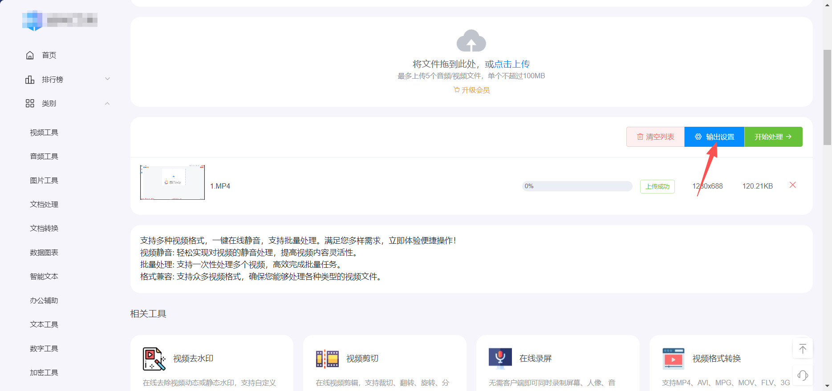The width and height of the screenshot is (832, 391).
Task: Click the 排行榜 bar chart icon
Action: pos(30,79)
